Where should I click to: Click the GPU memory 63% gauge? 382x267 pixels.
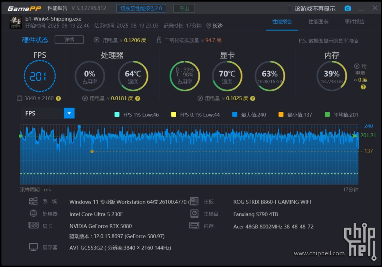[x=270, y=76]
